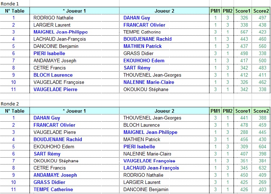Click 'Score1' header in Ronde 1
271x194 pixels.
(x=243, y=11)
